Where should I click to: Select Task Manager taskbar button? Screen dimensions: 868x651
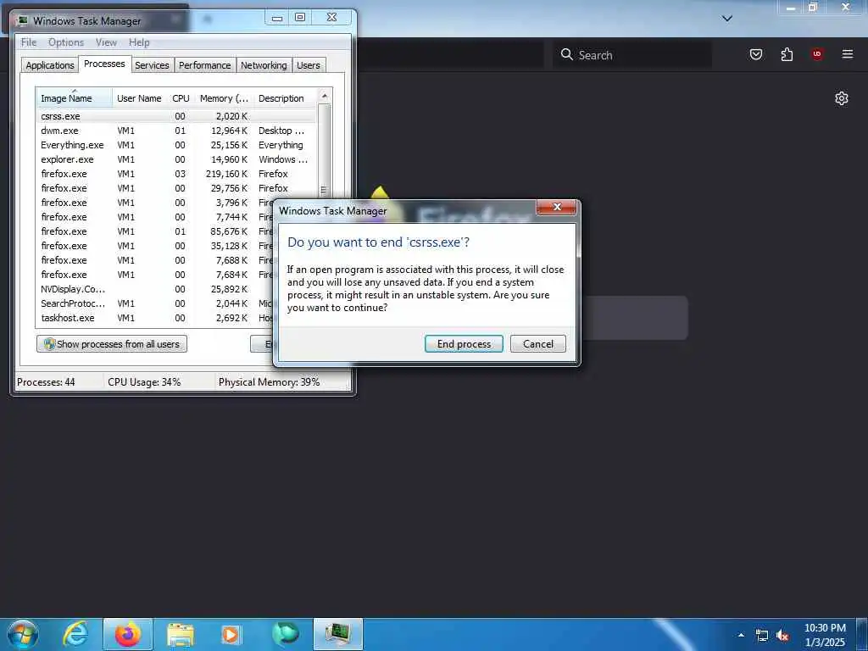tap(337, 634)
